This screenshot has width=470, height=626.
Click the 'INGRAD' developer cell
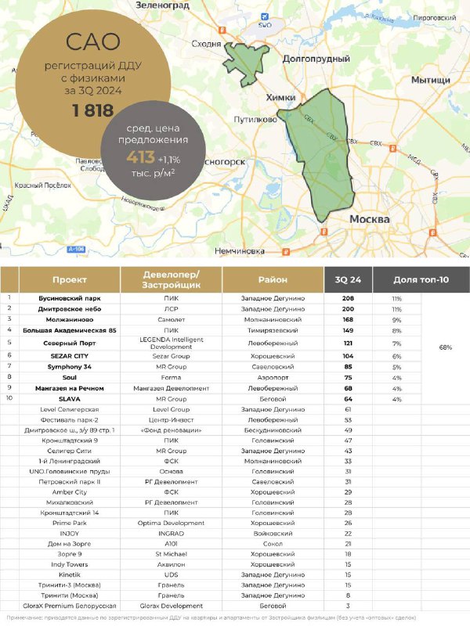171,534
